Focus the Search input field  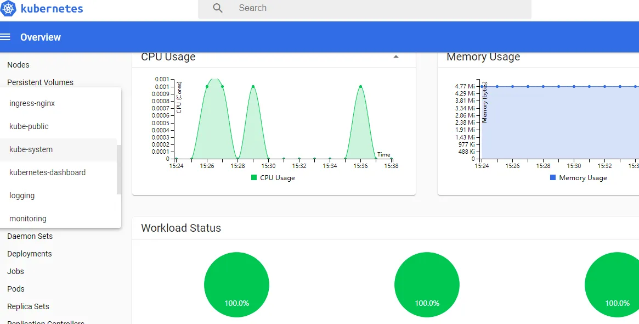pyautogui.click(x=365, y=8)
